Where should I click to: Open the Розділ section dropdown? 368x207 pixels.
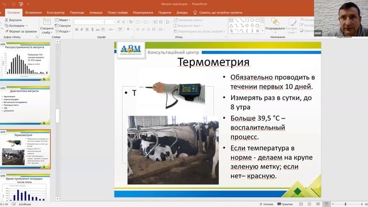(63, 31)
